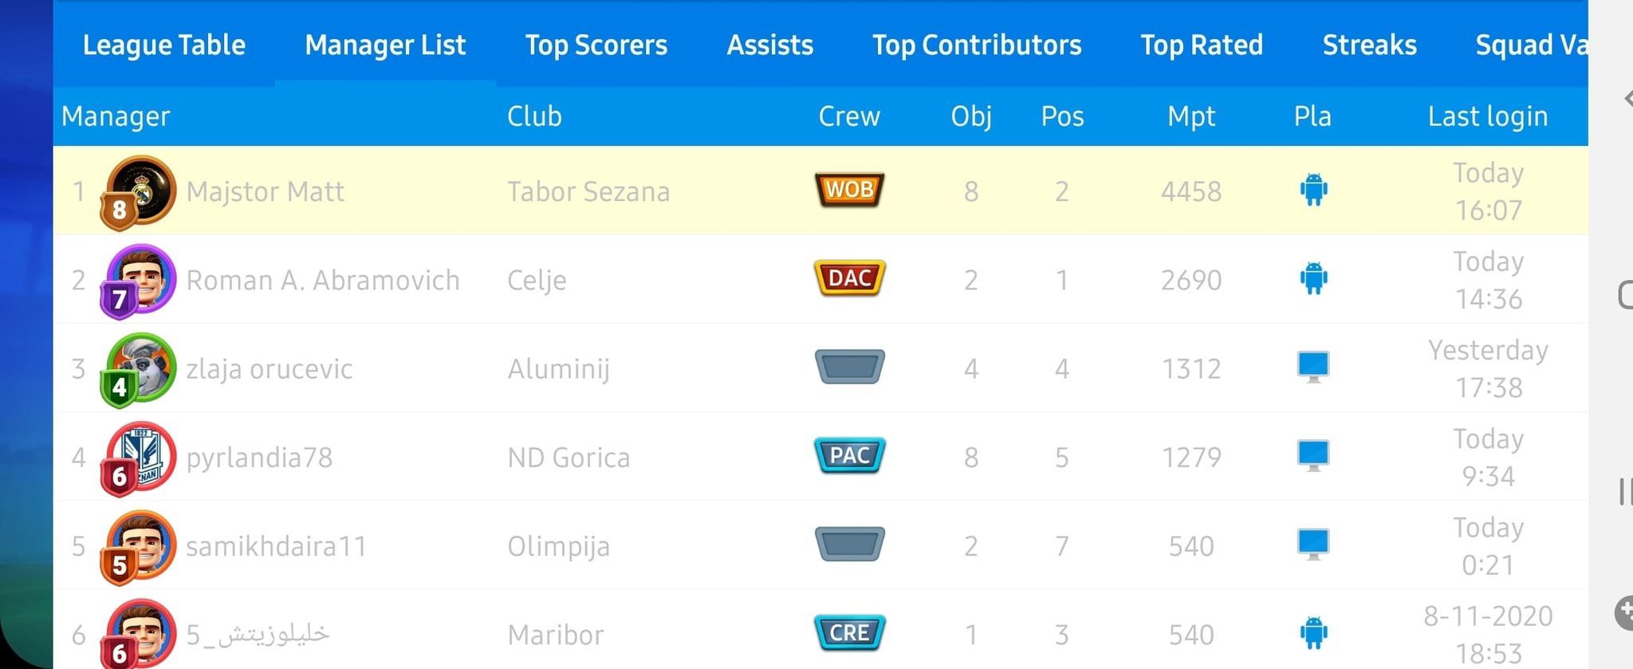The image size is (1633, 669).
Task: Open club name Tabor Sezana
Action: click(588, 191)
